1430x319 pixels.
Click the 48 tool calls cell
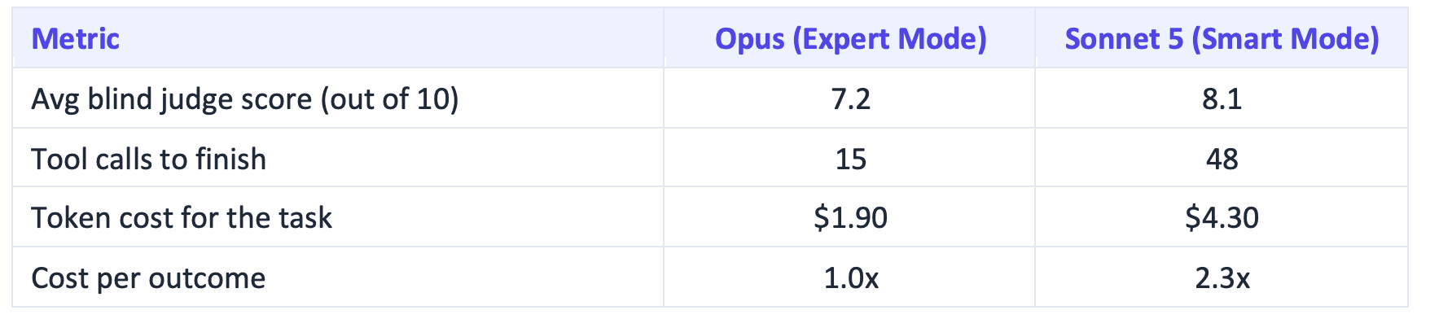pyautogui.click(x=1222, y=159)
